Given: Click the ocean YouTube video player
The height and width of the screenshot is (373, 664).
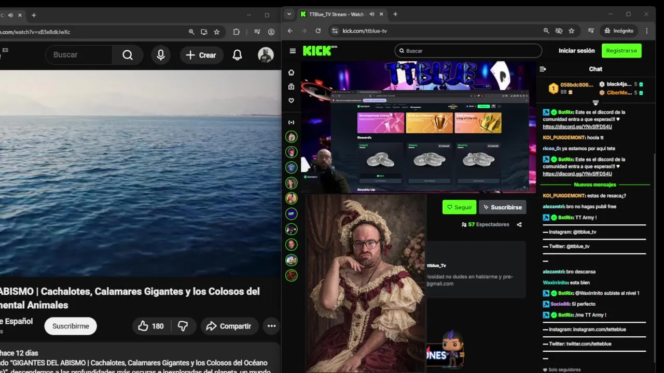Looking at the screenshot, I should click(140, 173).
